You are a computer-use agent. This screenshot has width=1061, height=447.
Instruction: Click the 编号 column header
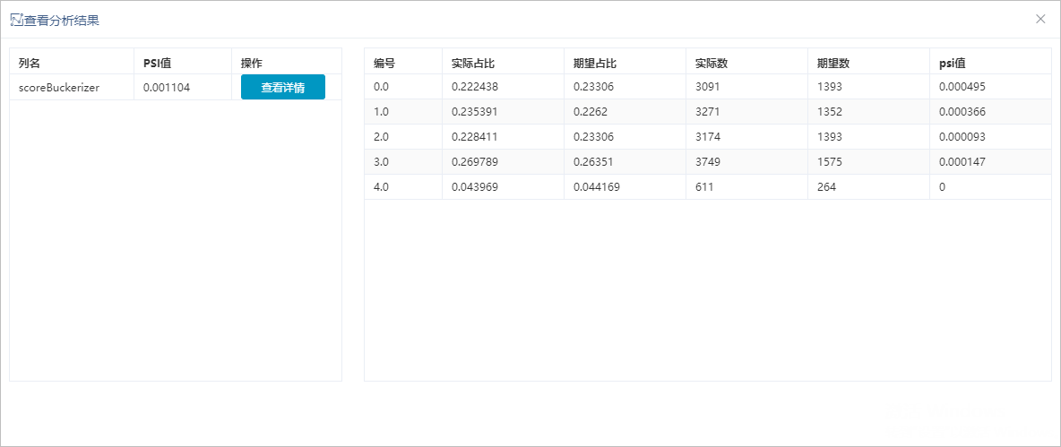click(384, 64)
